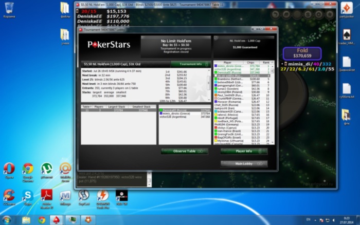Select victor328 (Argentina) in the table players list
Screen dimensions: 360x225
pyautogui.click(x=185, y=117)
